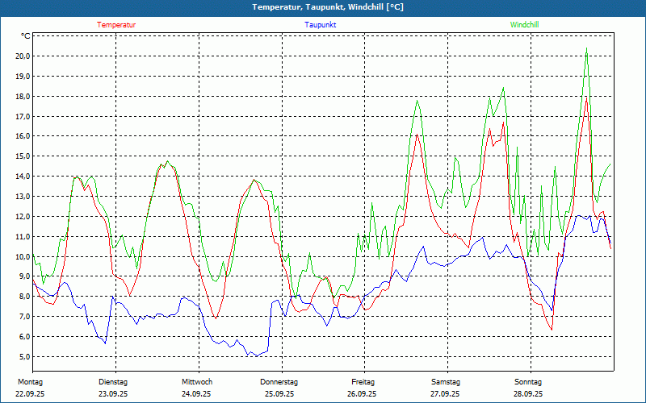The width and height of the screenshot is (646, 403).
Task: Select the Dienstag day label
Action: 113,381
